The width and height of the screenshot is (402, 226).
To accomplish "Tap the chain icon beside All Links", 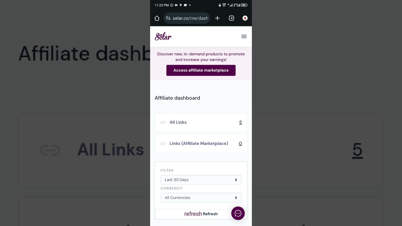I will click(x=163, y=122).
